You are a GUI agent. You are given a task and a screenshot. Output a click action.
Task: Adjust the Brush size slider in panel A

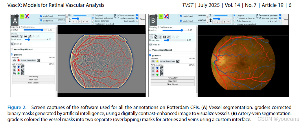[x=35, y=39]
